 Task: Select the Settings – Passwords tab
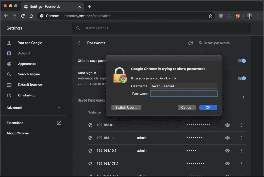pos(52,7)
